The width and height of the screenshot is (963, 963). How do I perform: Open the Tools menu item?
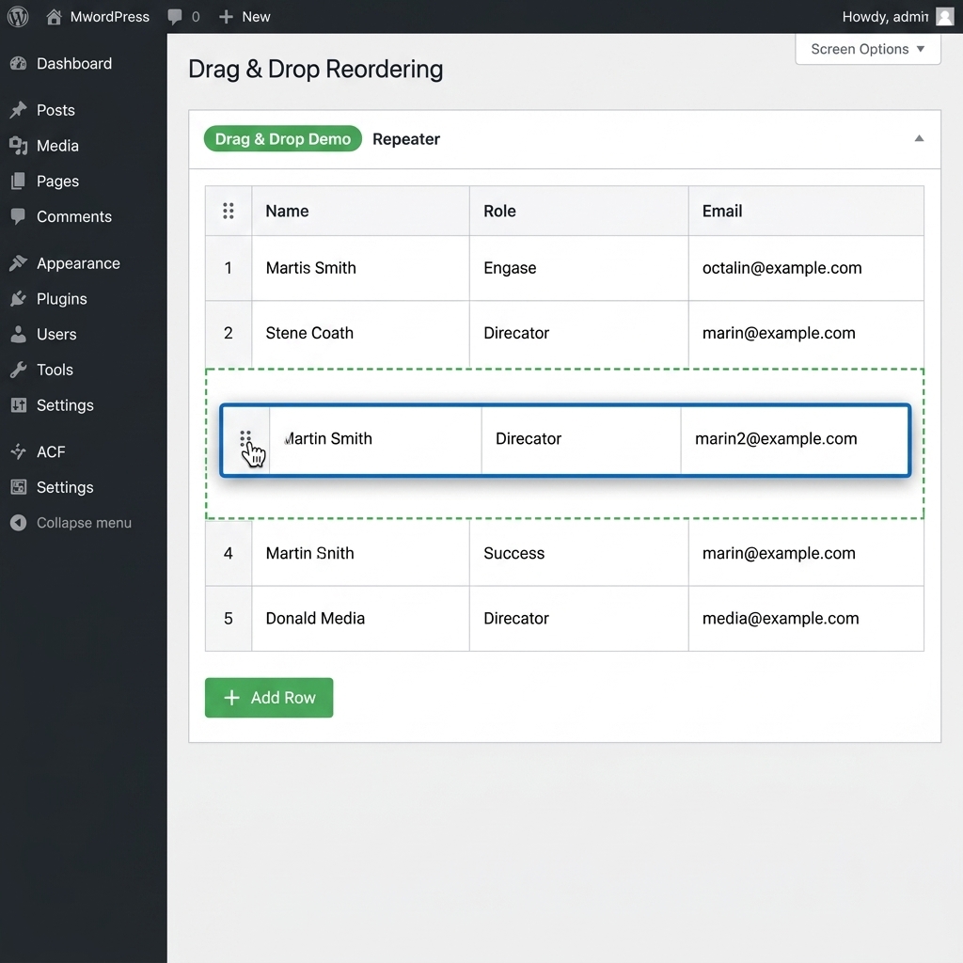[x=55, y=370]
